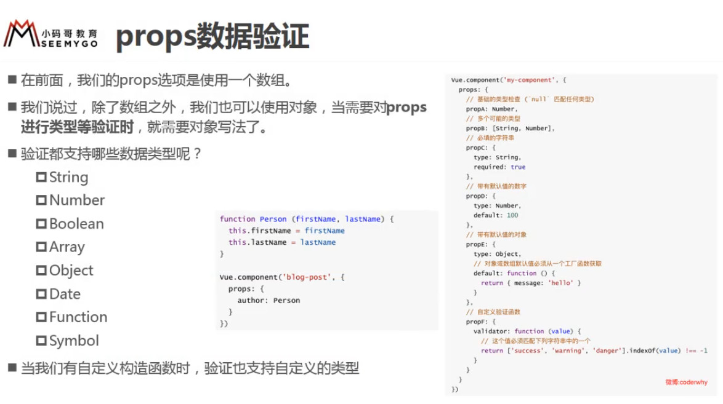
Task: Select the code line 'default: 100'
Action: pyautogui.click(x=496, y=215)
